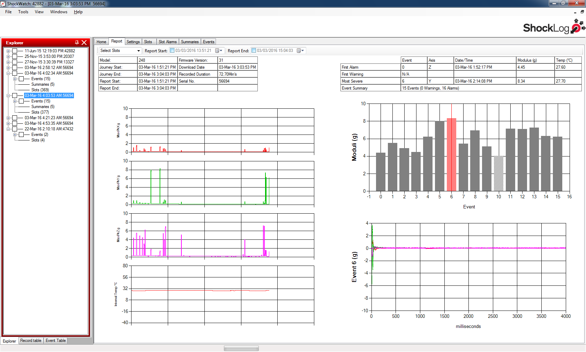Tick the Report End date checkbox
This screenshot has height=352, width=586.
254,51
